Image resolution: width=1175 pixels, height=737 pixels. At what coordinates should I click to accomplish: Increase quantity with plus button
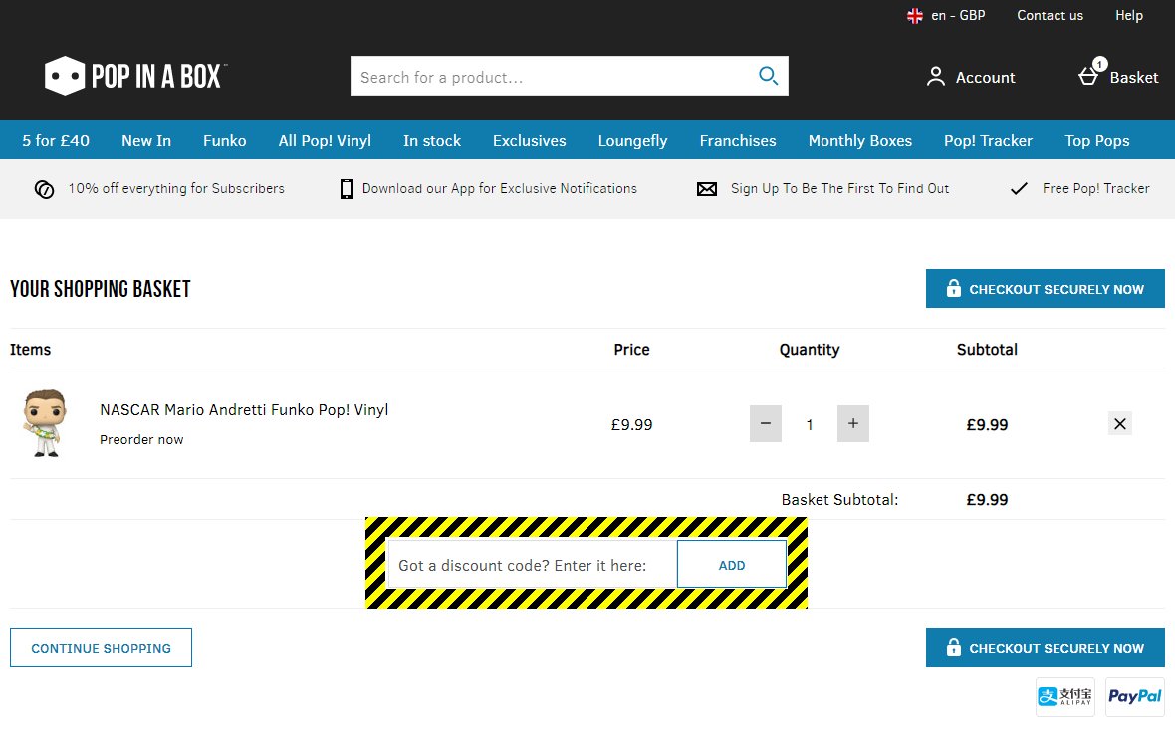(852, 424)
